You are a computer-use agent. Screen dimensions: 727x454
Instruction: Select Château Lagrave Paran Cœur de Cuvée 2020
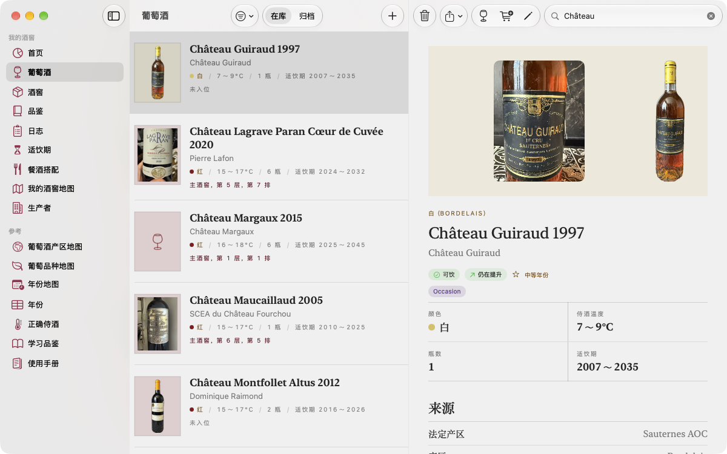[x=269, y=157]
